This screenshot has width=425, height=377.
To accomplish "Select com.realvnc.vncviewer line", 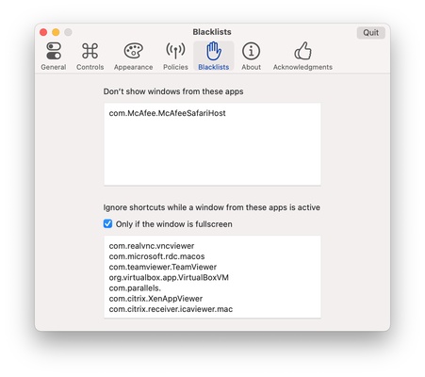I will (x=152, y=246).
